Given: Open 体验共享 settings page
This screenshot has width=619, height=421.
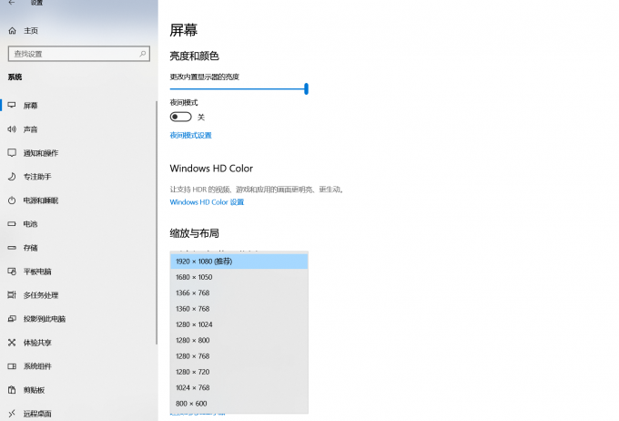Looking at the screenshot, I should click(37, 343).
